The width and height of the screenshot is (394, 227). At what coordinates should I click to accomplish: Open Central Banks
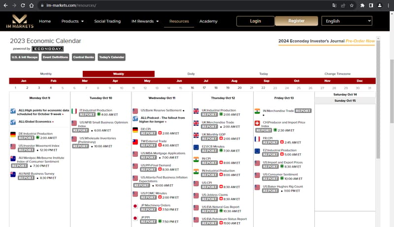click(x=83, y=57)
